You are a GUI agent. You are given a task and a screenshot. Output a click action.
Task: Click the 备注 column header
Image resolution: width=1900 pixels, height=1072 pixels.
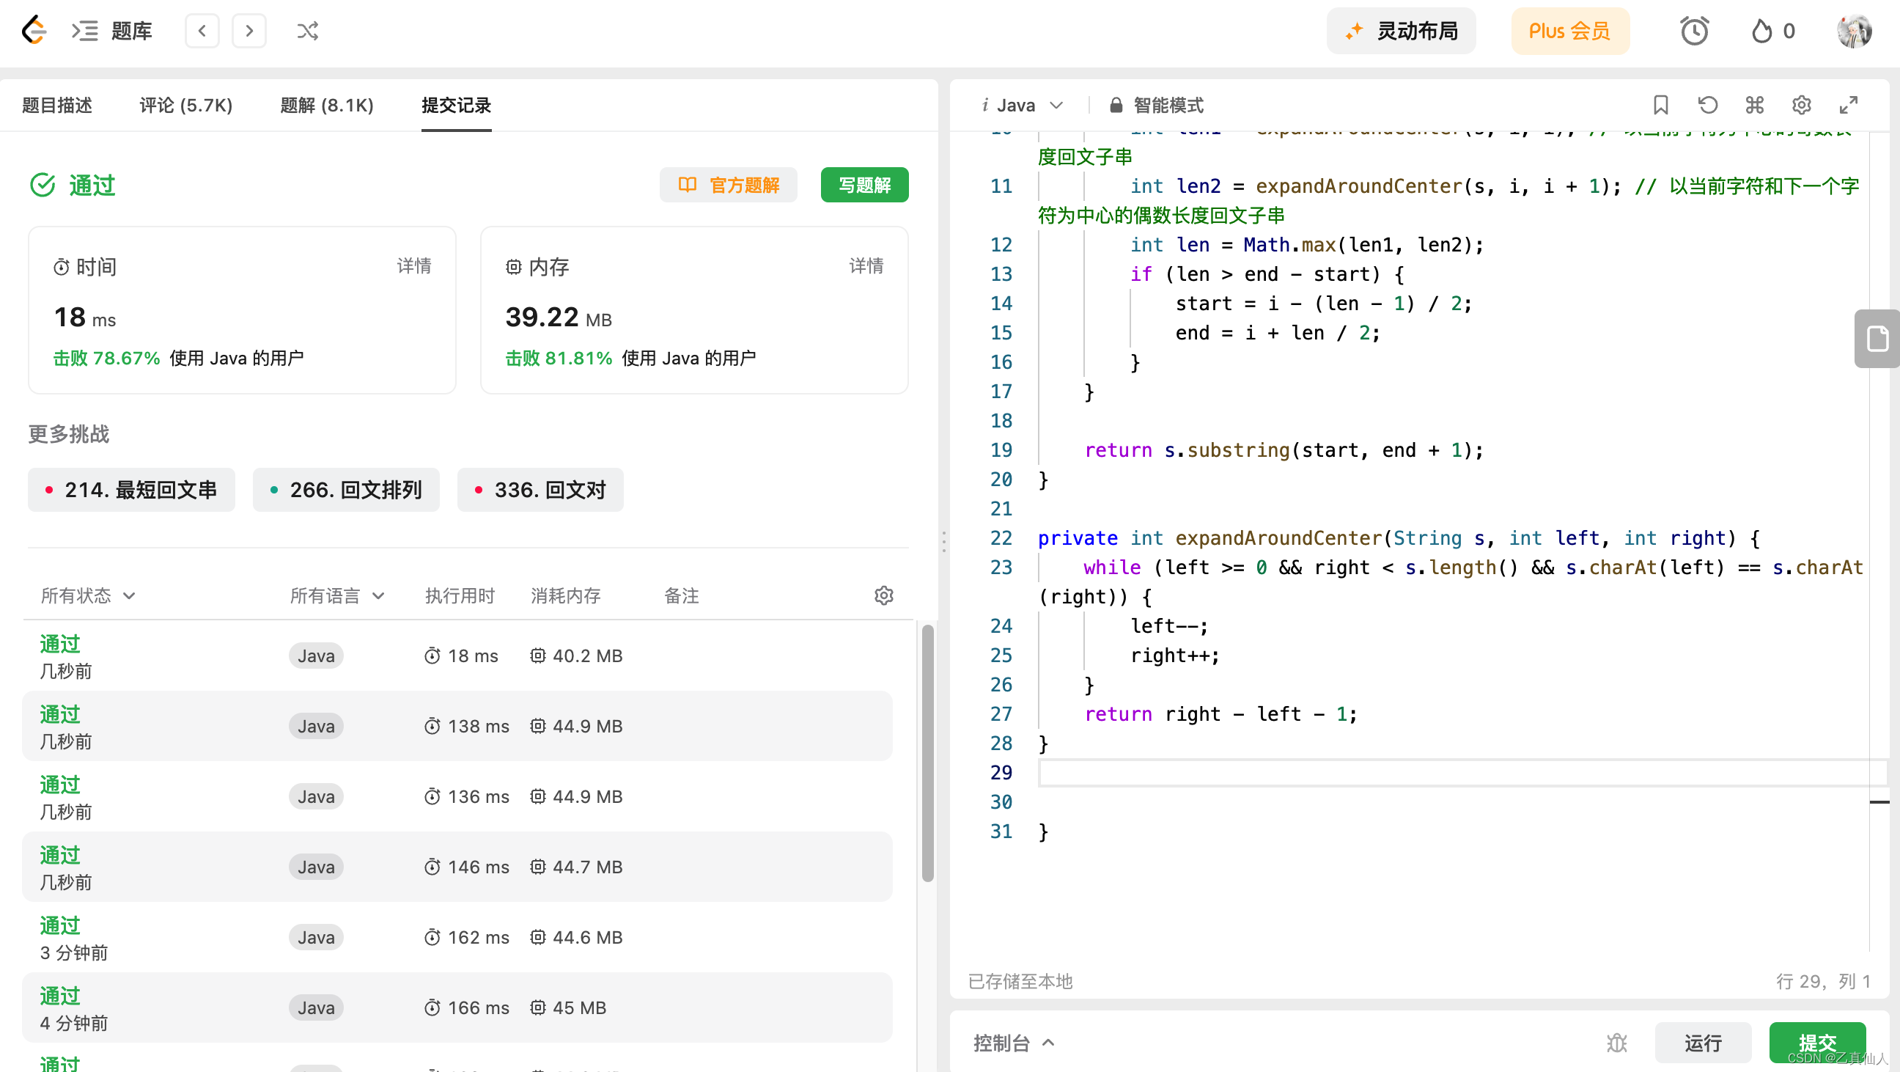pos(682,595)
